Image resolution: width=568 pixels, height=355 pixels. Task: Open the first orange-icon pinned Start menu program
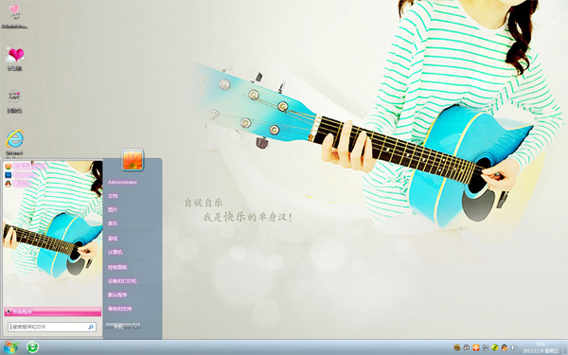coord(26,166)
